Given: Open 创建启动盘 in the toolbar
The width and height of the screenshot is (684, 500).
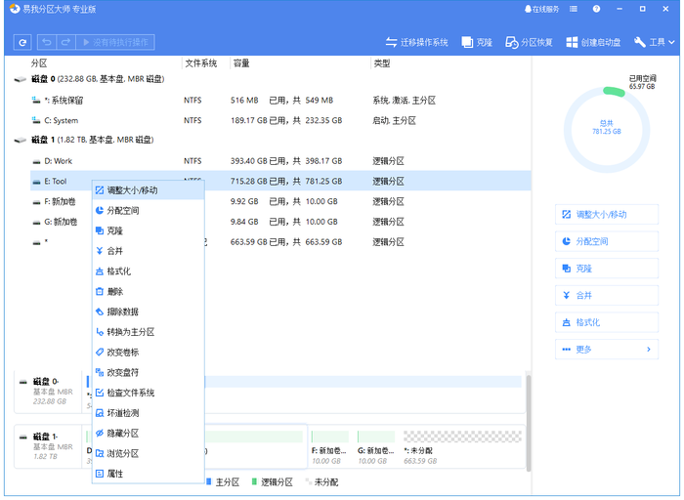Looking at the screenshot, I should tap(593, 42).
